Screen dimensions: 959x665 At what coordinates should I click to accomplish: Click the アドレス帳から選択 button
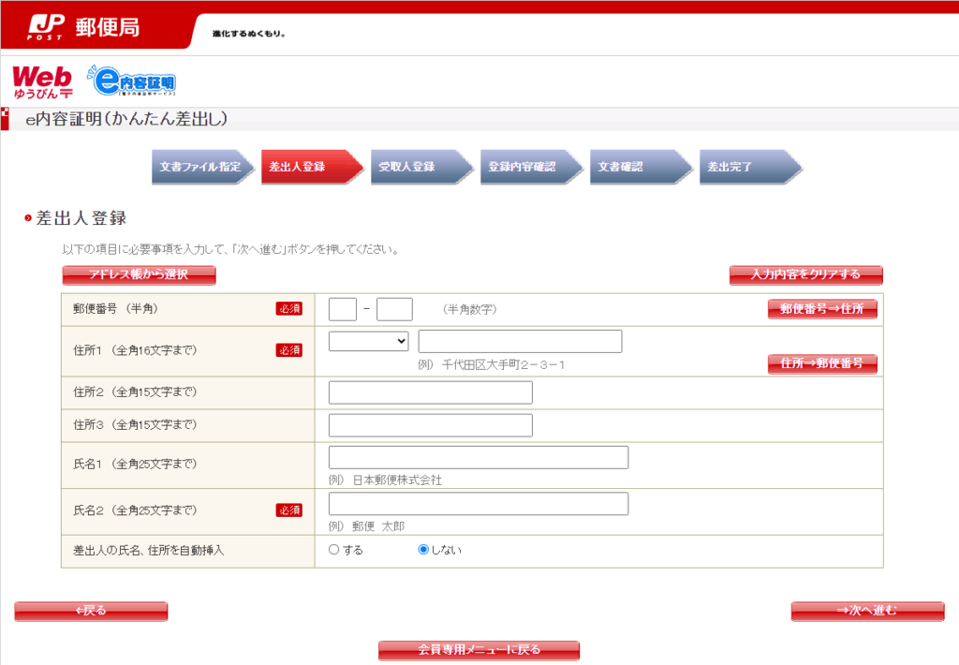click(139, 274)
